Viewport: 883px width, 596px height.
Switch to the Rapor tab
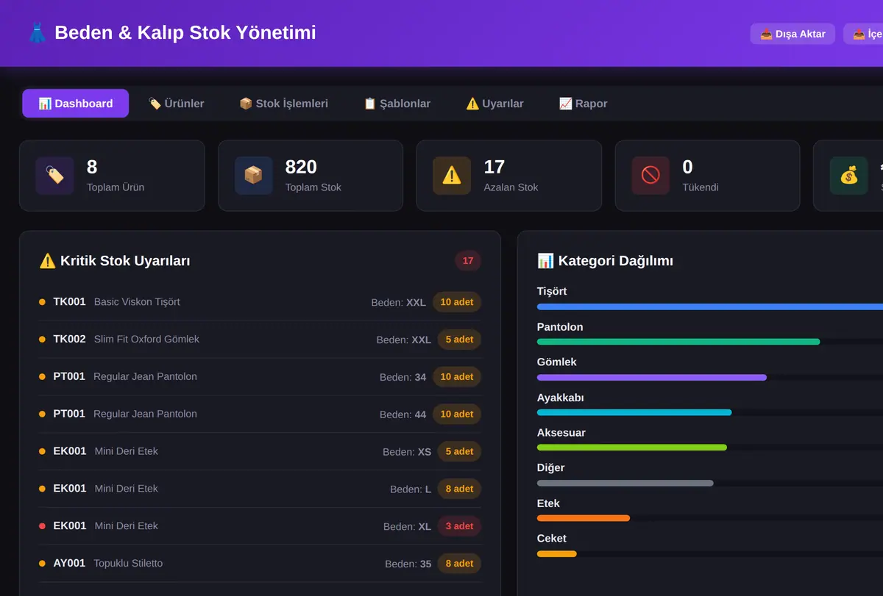(584, 104)
